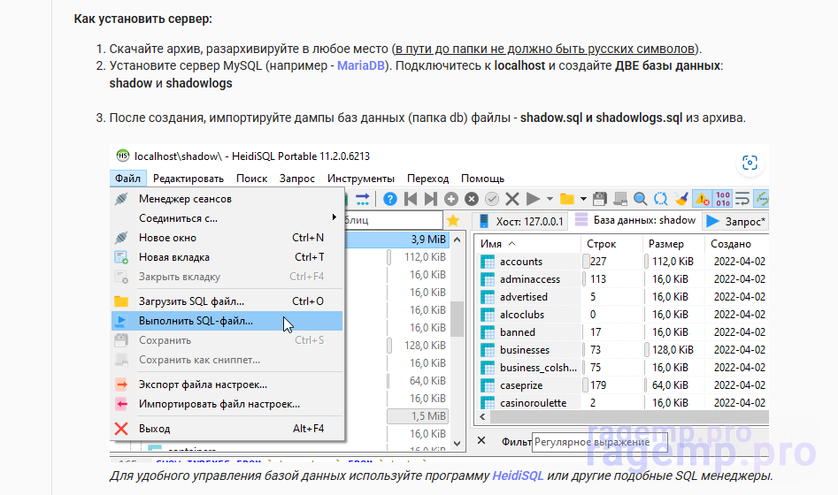Click scroll-up arrow of left panel scrollbar

(457, 240)
